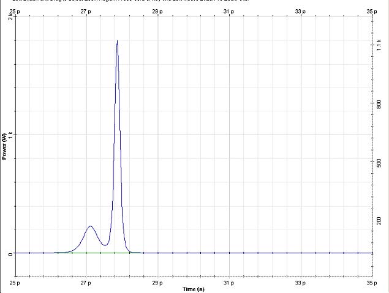Click the "25 p" label on the bottom axis
389x293 pixels.
coord(15,283)
